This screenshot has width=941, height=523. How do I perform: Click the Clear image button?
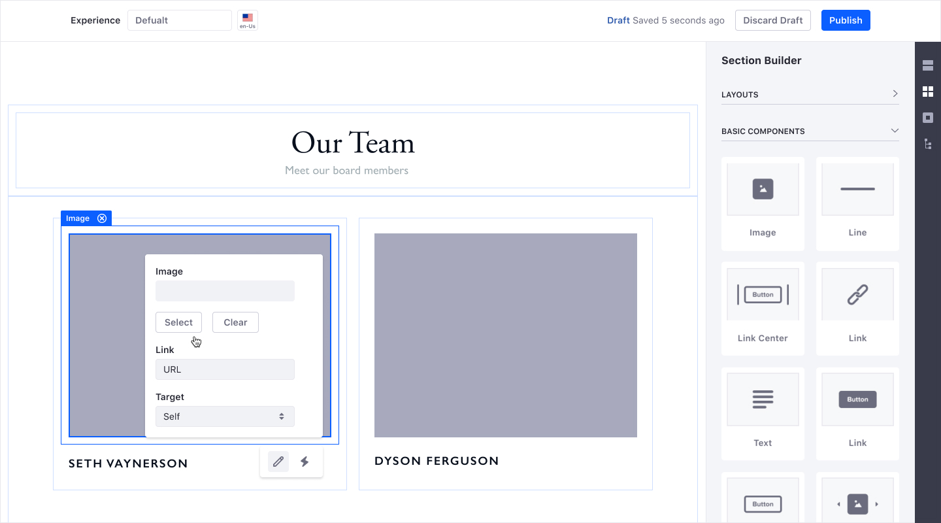coord(235,322)
